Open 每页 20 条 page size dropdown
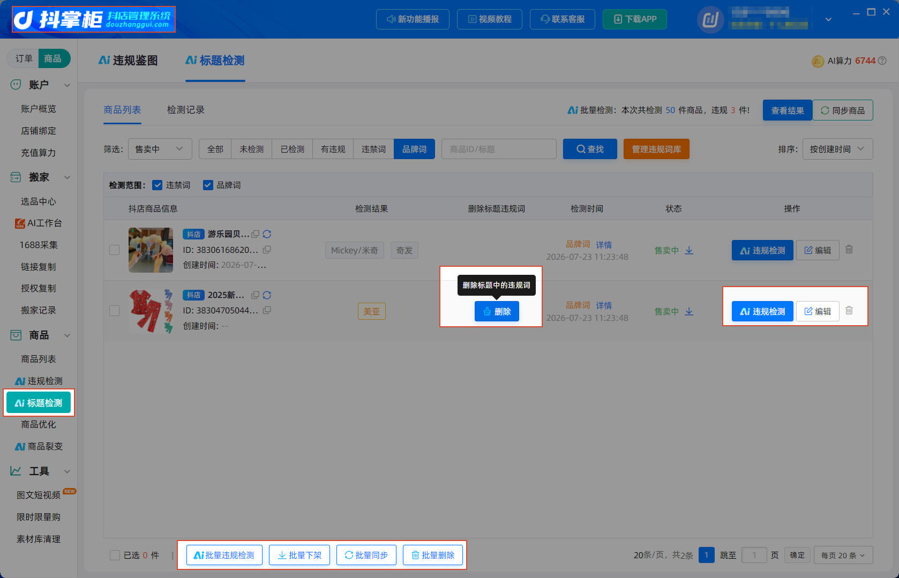The width and height of the screenshot is (899, 578). click(843, 556)
